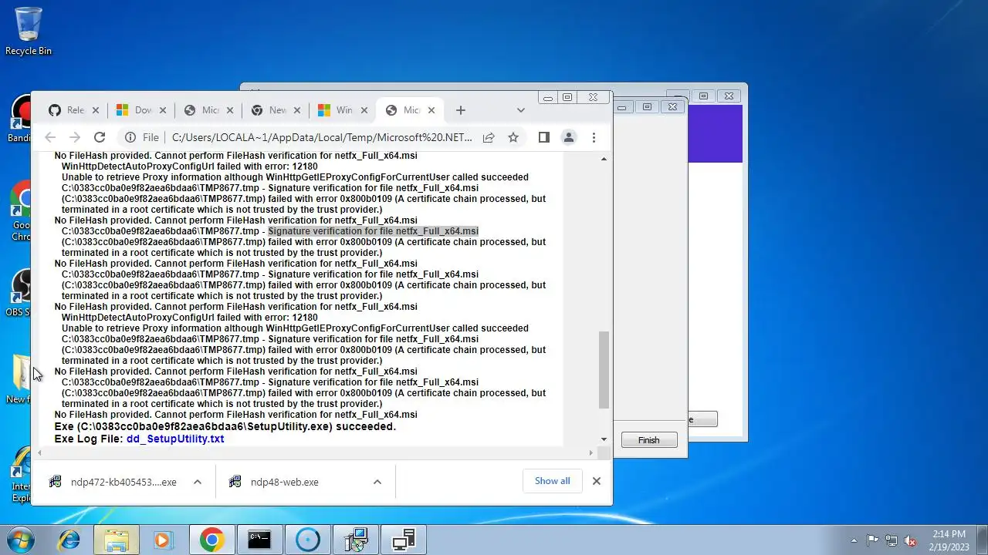Click vertical scrollbar up arrow
Viewport: 988px width, 555px height.
[x=604, y=159]
